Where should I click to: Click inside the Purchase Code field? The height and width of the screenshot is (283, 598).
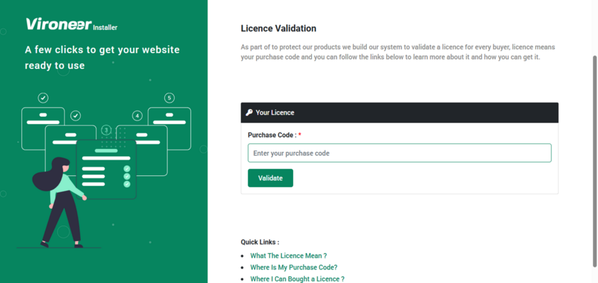(399, 153)
